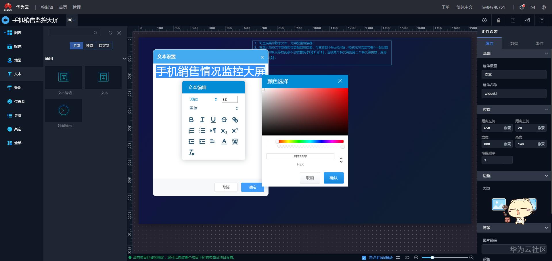The width and height of the screenshot is (552, 261).
Task: Focus the #FFFFFF hex input field
Action: (300, 156)
